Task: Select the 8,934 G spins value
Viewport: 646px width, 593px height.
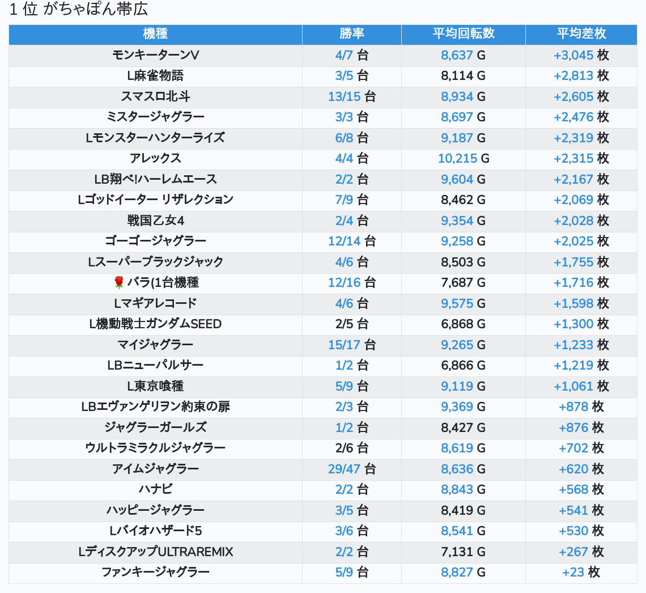Action: click(x=463, y=96)
